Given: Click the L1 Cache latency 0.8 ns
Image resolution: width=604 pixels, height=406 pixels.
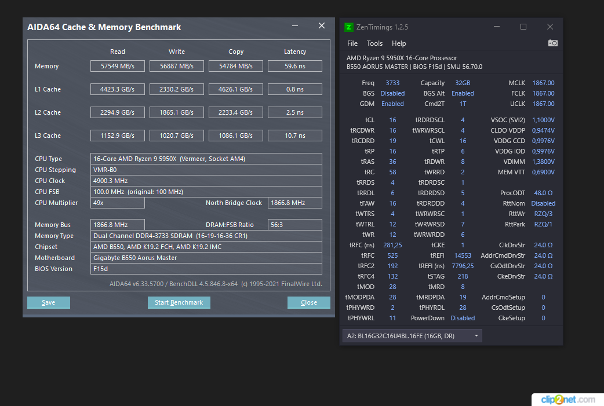Looking at the screenshot, I should point(294,89).
